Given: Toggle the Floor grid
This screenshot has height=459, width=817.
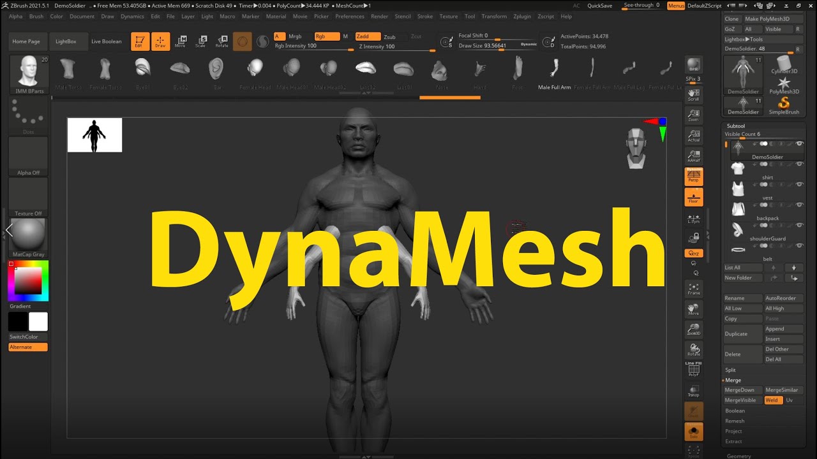Looking at the screenshot, I should click(x=694, y=197).
